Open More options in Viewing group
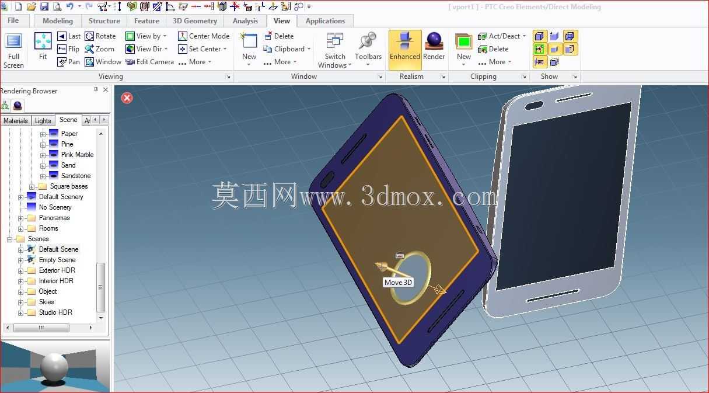The height and width of the screenshot is (393, 709). click(x=195, y=62)
